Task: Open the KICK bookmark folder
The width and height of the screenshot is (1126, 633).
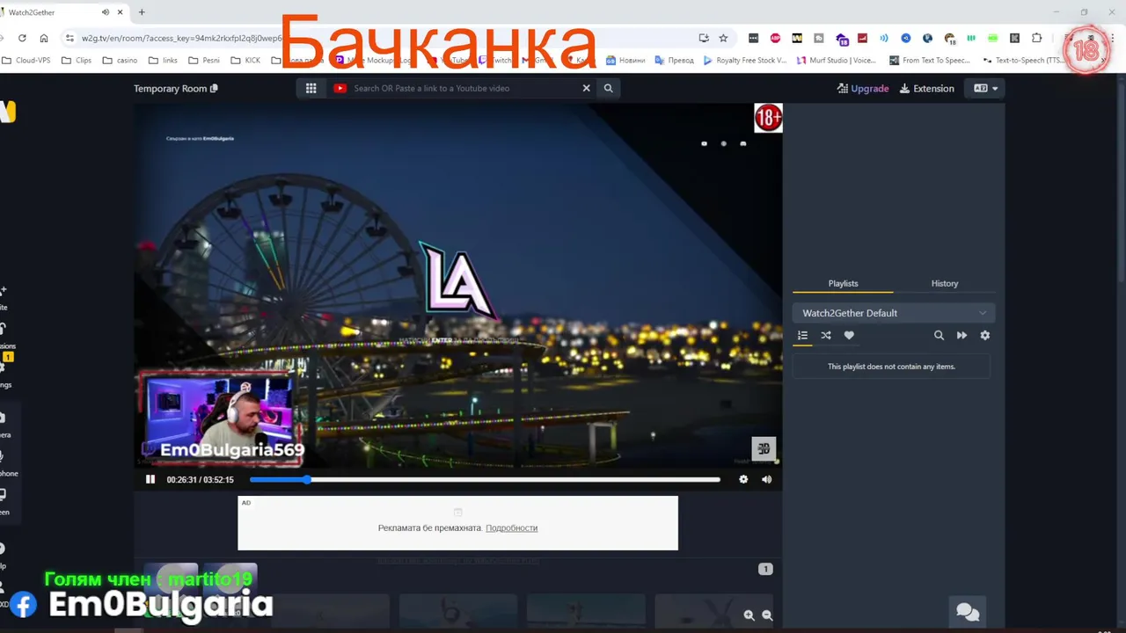Action: [x=245, y=61]
